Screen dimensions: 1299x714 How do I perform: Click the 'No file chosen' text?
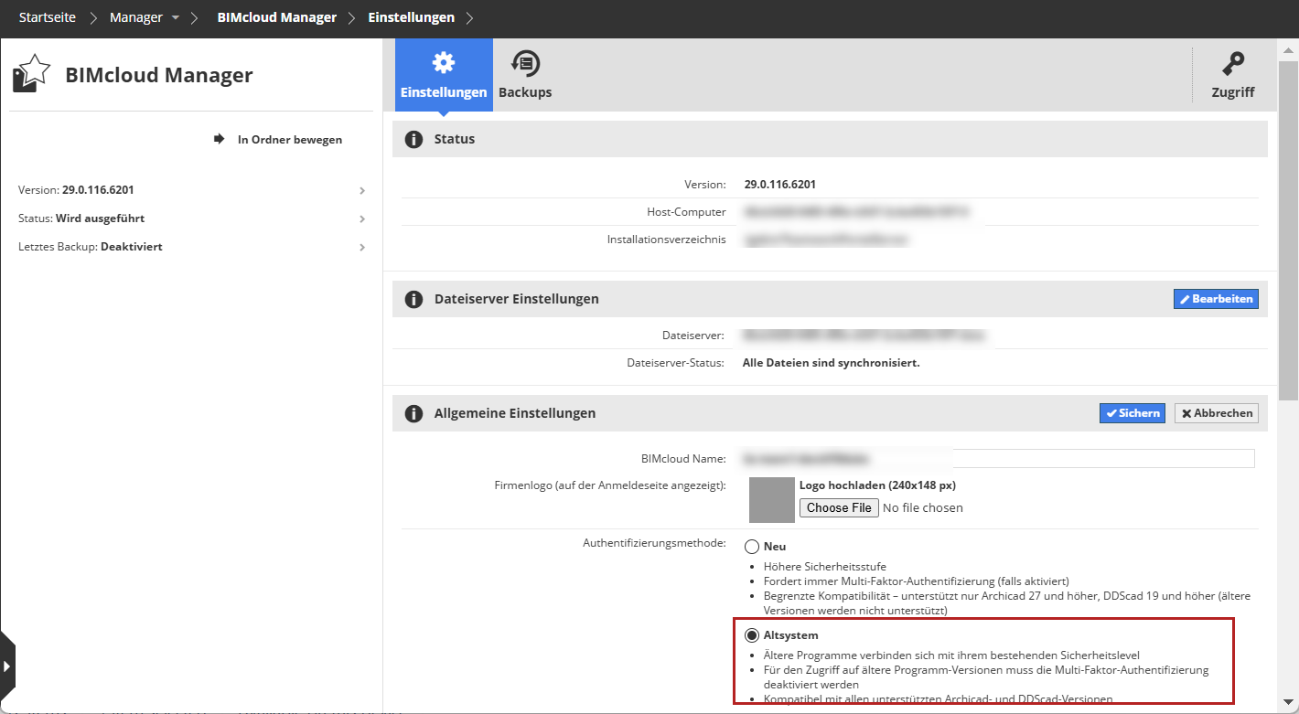[923, 507]
